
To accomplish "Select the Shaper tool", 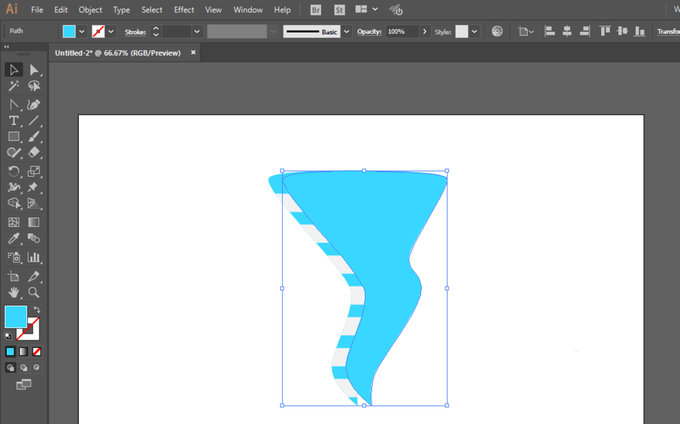I will coord(14,153).
